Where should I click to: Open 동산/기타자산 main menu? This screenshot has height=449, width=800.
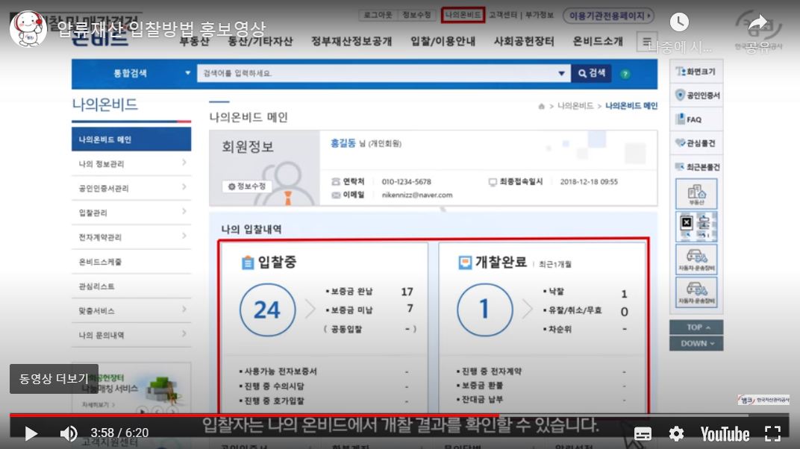pyautogui.click(x=260, y=41)
